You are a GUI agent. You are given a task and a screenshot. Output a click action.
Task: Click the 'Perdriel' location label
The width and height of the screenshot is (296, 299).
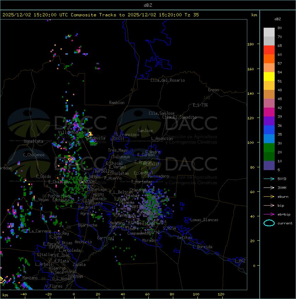point(87,207)
